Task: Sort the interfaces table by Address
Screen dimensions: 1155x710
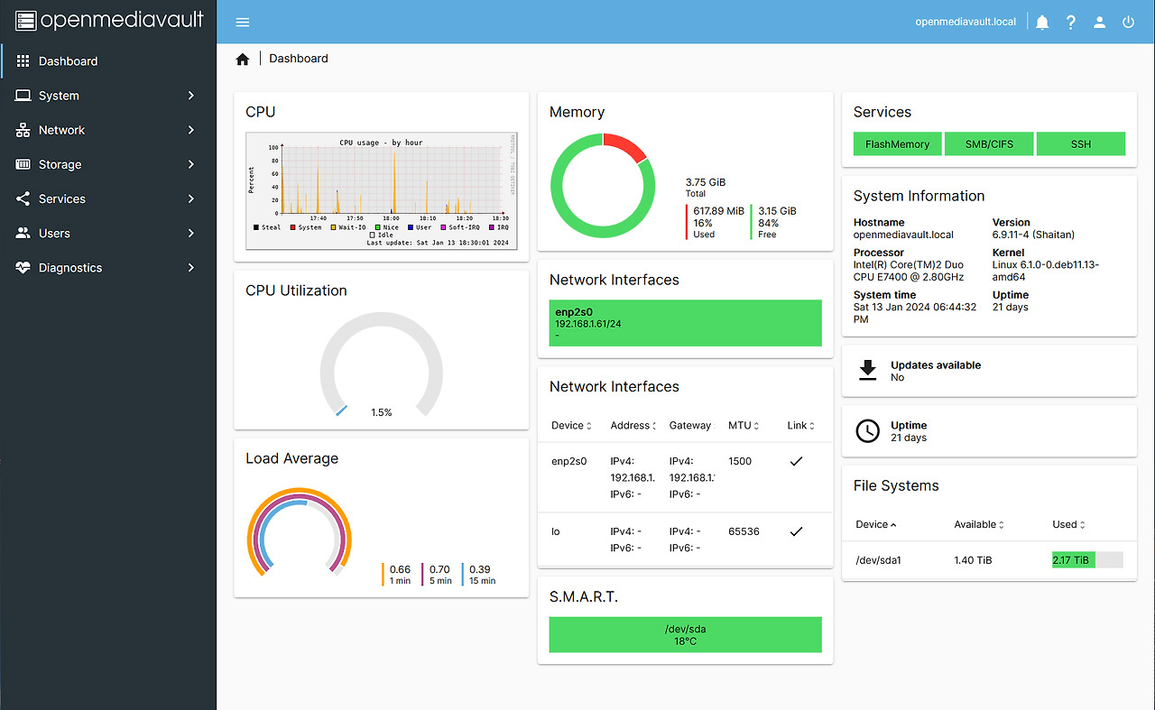Action: 633,426
